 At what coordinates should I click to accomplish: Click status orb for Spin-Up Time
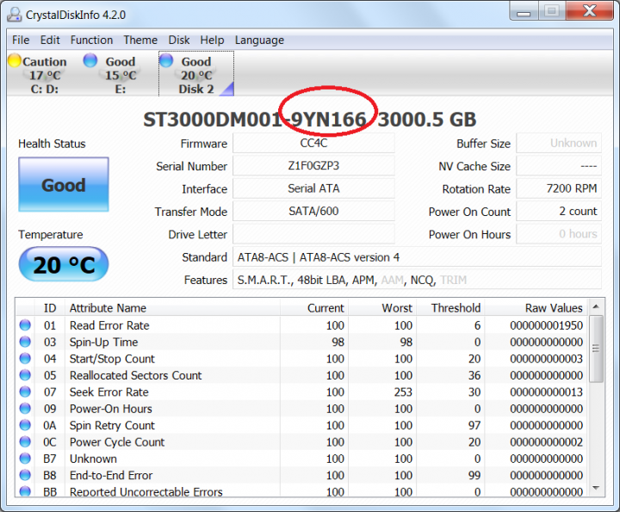pos(25,342)
